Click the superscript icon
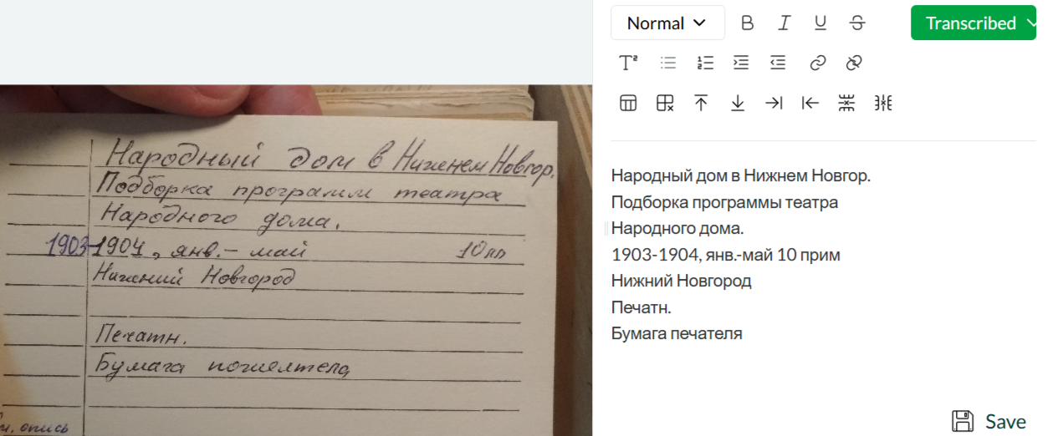 [628, 63]
